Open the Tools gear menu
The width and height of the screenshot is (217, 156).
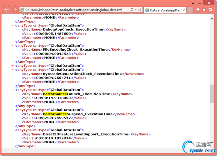210,10
